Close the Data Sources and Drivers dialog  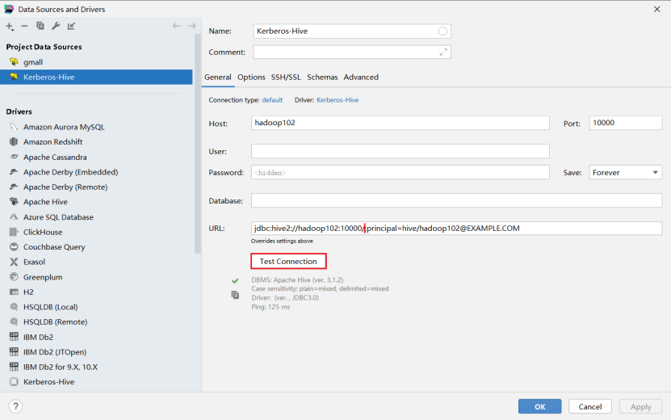pos(657,9)
